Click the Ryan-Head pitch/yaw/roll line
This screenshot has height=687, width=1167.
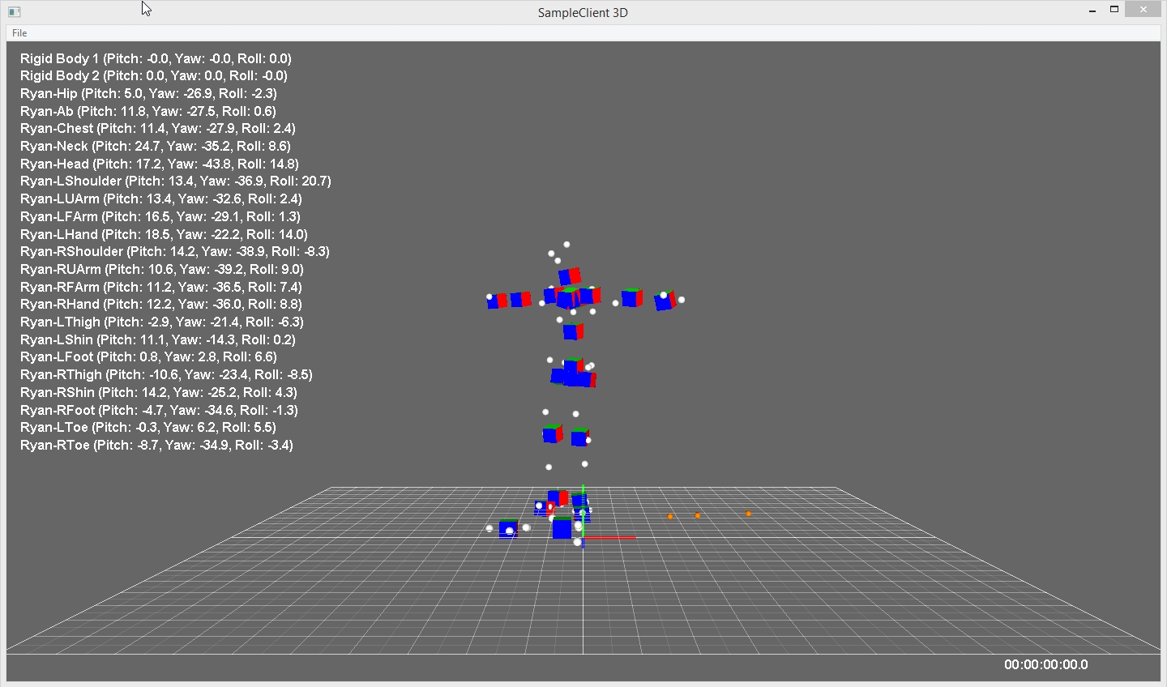159,164
